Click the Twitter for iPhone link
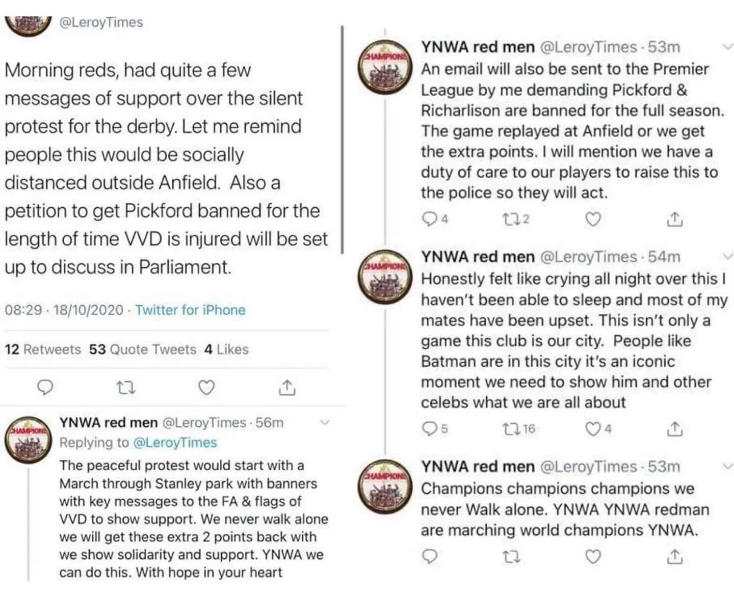The image size is (734, 598). (190, 310)
